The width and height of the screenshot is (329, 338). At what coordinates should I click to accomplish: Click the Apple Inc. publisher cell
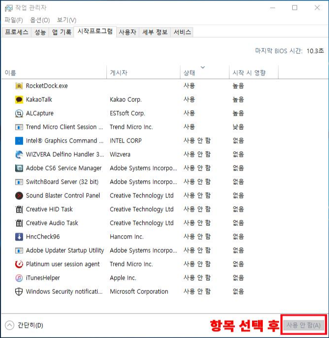[x=123, y=278]
